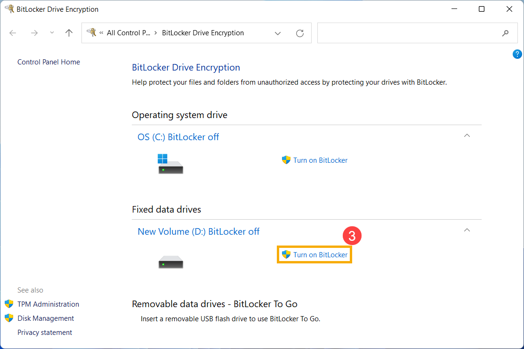Select All Control Panel Items breadcrumb
The height and width of the screenshot is (349, 524).
[129, 33]
